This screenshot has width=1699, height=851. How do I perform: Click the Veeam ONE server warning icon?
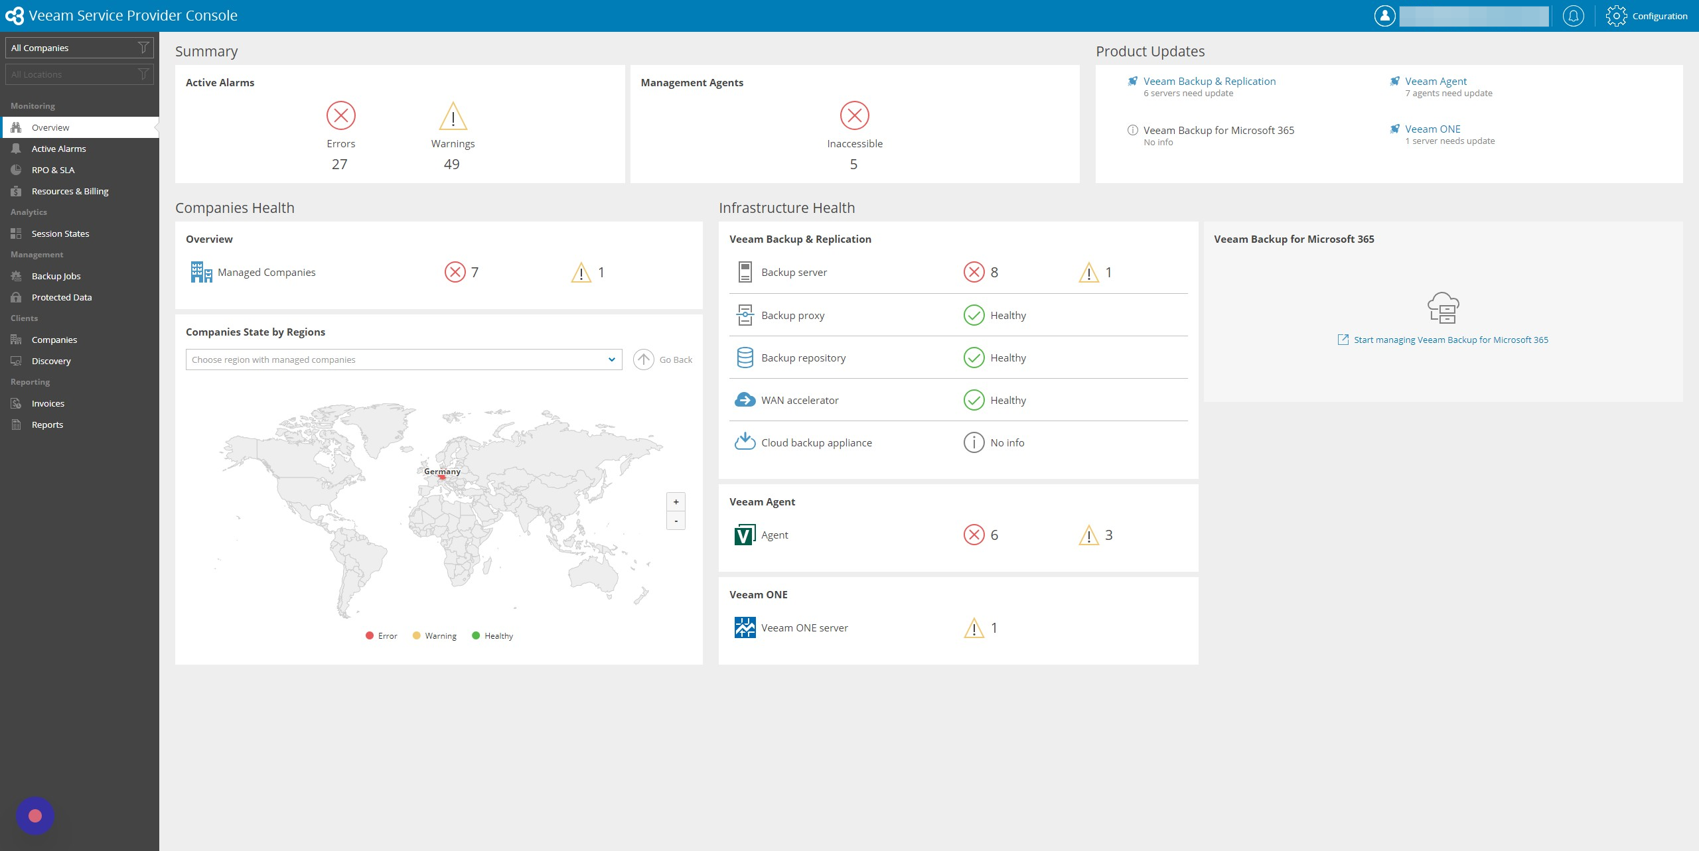pos(974,628)
